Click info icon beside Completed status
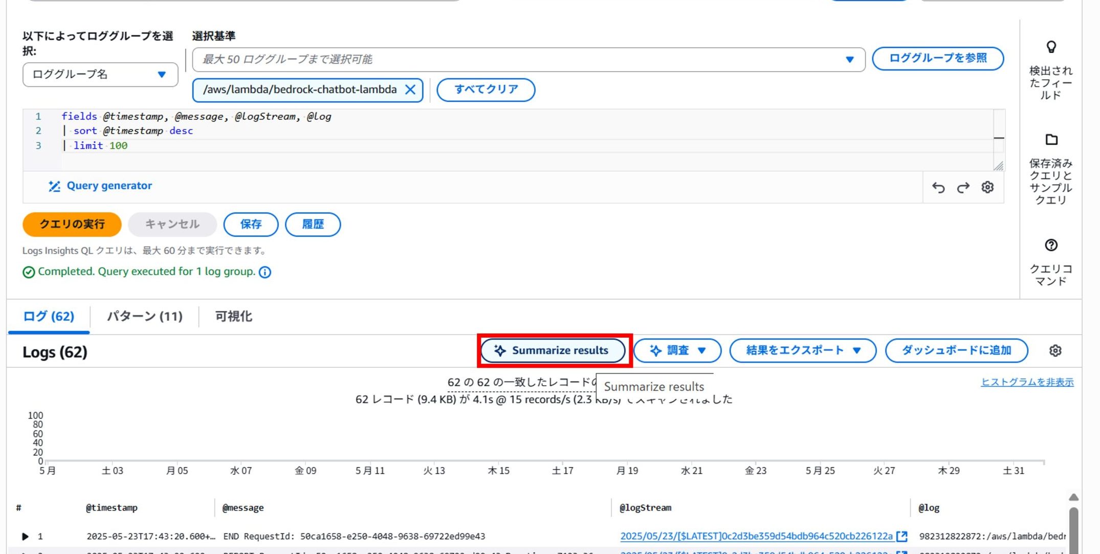This screenshot has width=1100, height=554. [265, 272]
